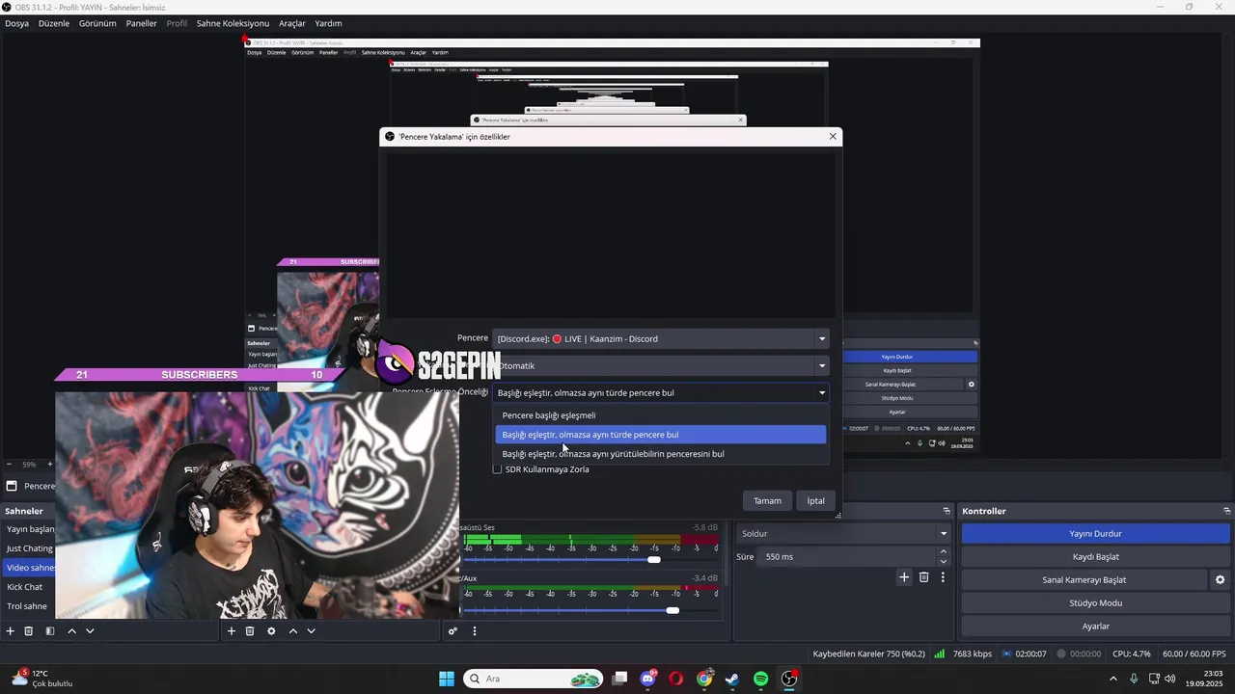Move scene up arrow in Sahneler toolbar

coord(71,631)
